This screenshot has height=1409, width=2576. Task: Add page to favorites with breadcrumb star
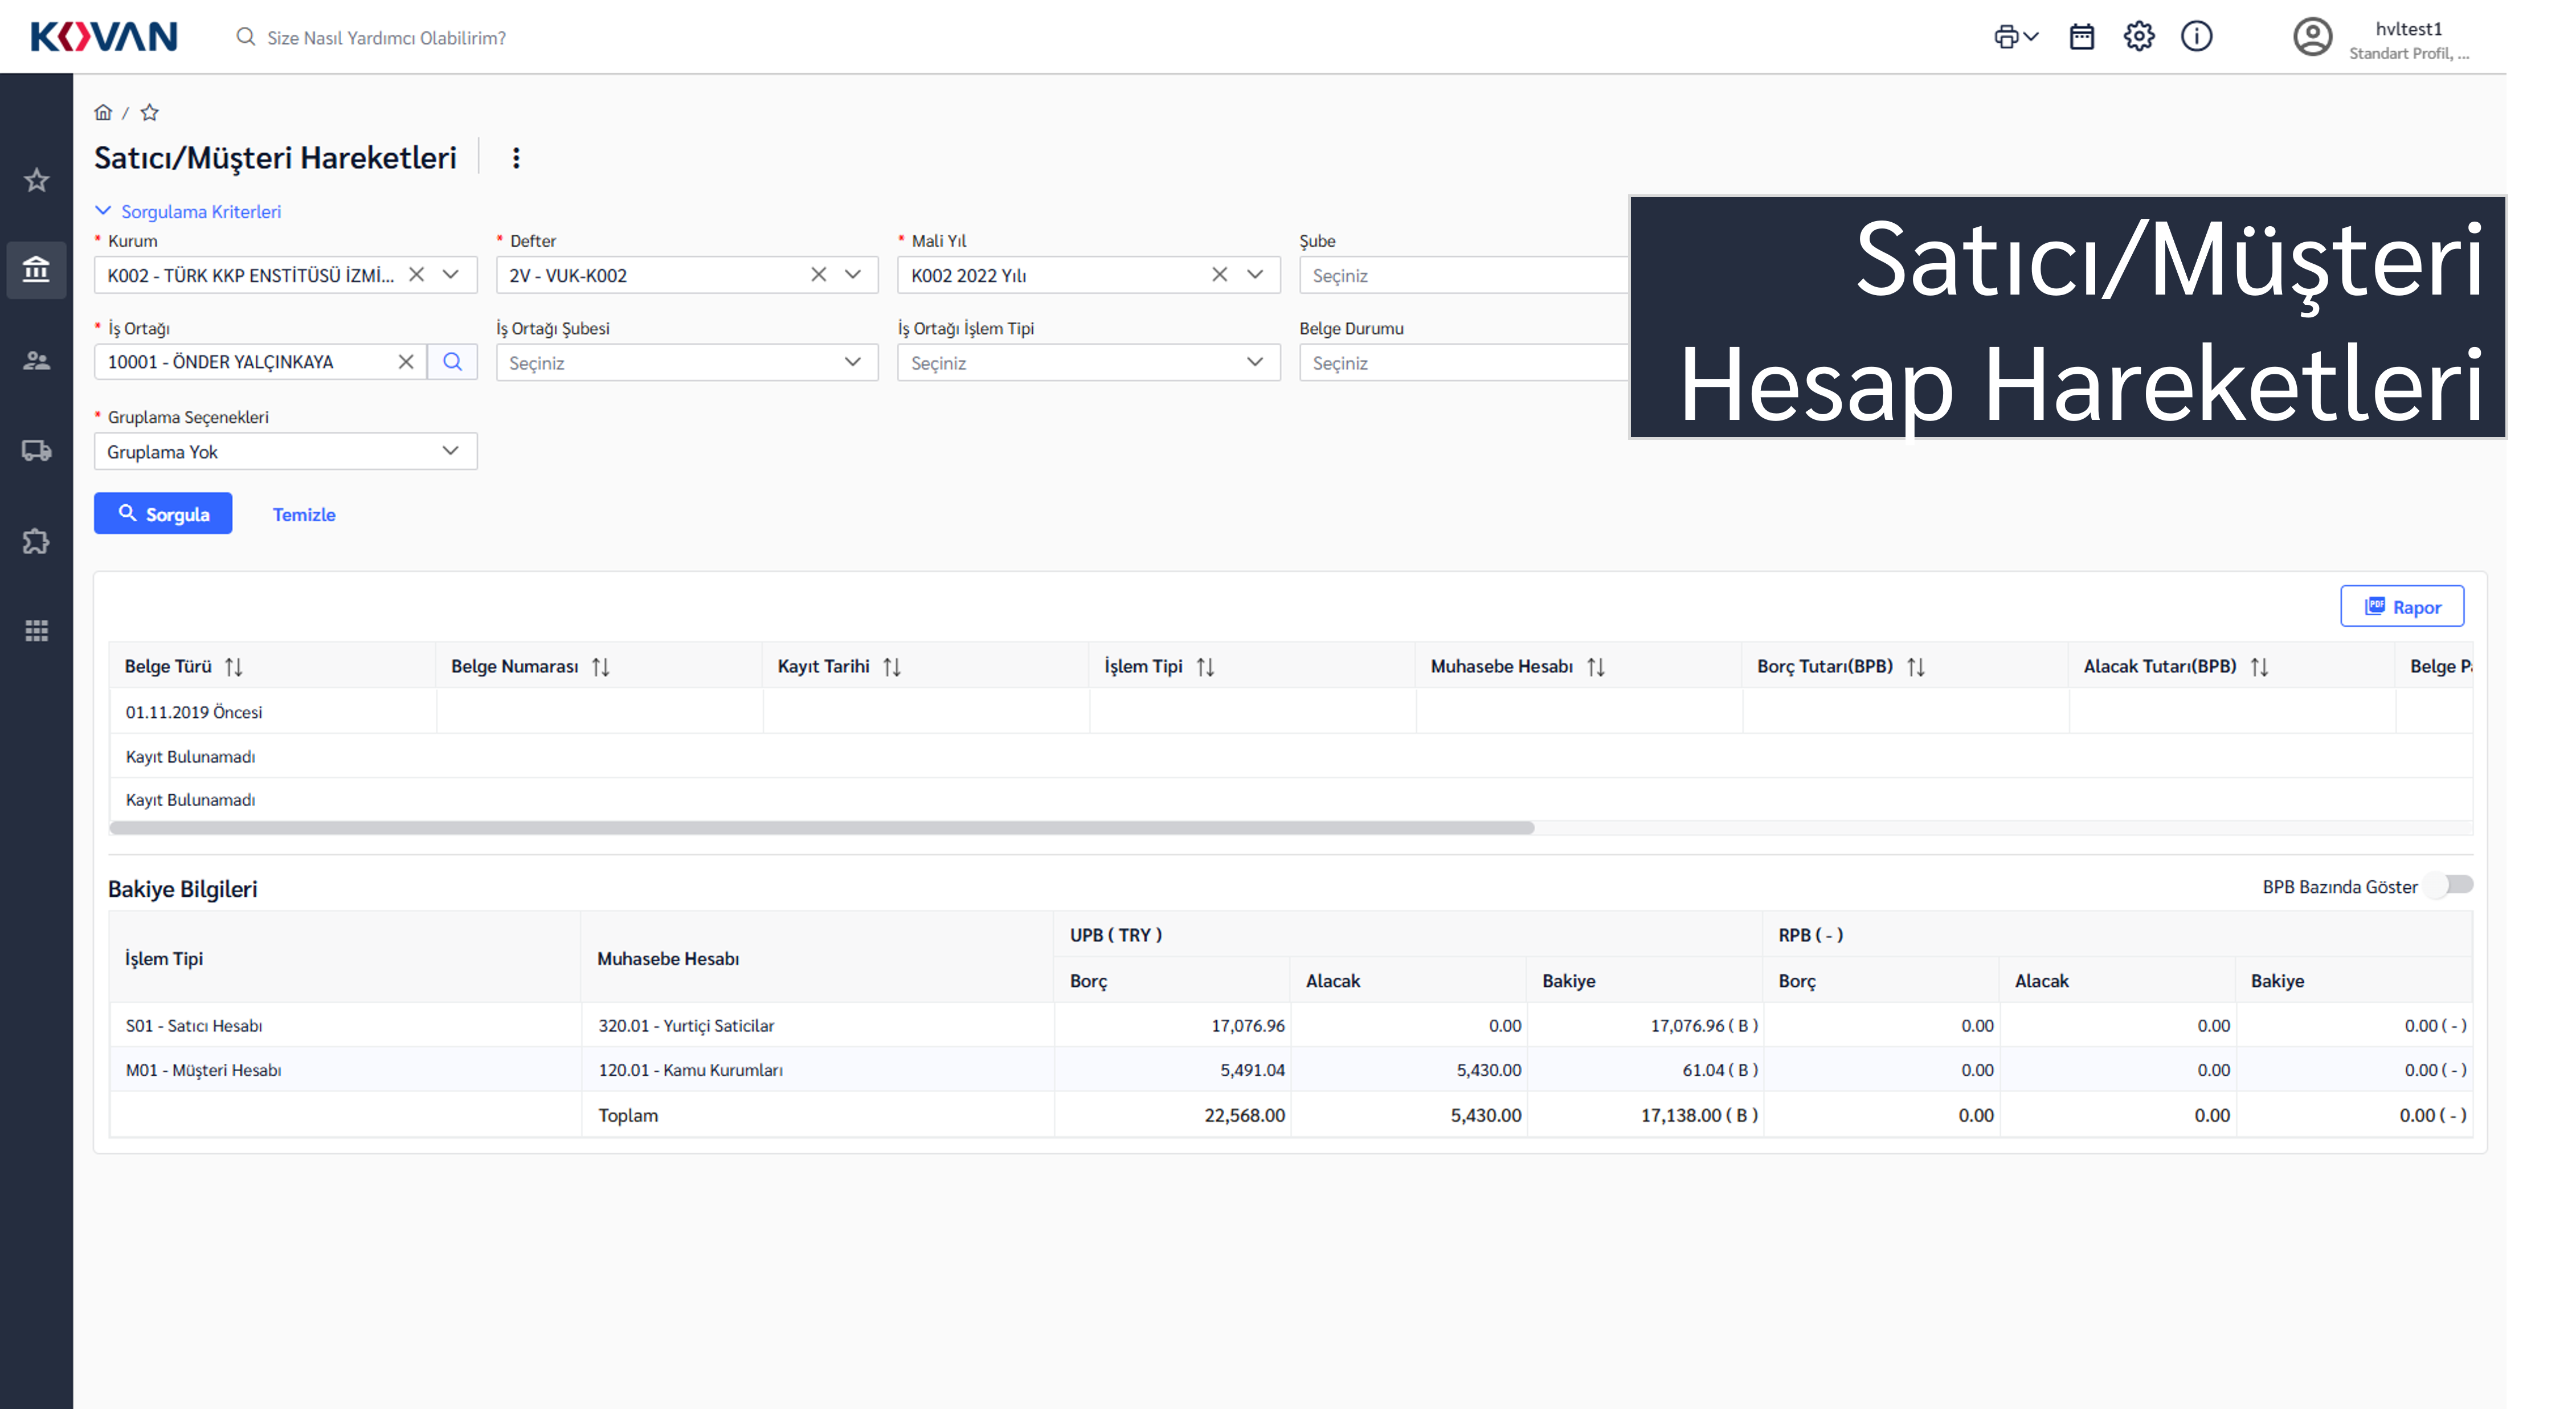pyautogui.click(x=150, y=113)
